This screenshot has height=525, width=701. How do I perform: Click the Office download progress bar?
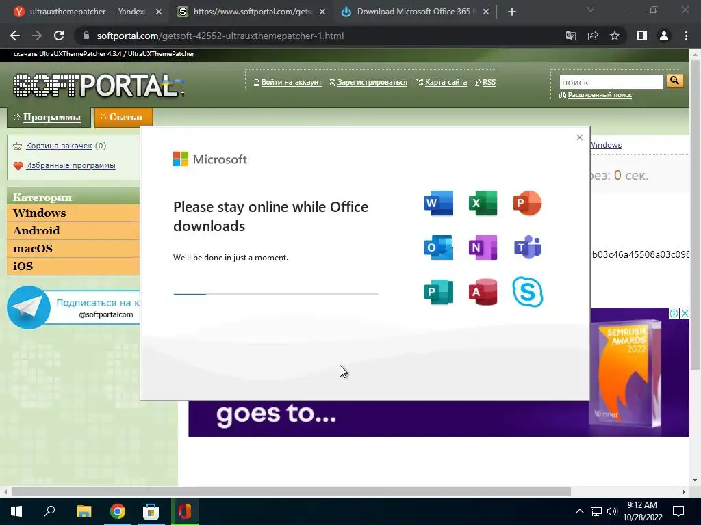pyautogui.click(x=276, y=294)
